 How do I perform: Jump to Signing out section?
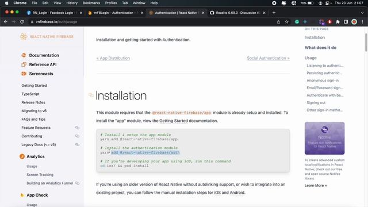pos(316,102)
